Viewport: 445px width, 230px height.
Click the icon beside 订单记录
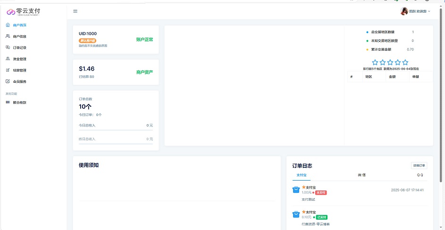8,48
